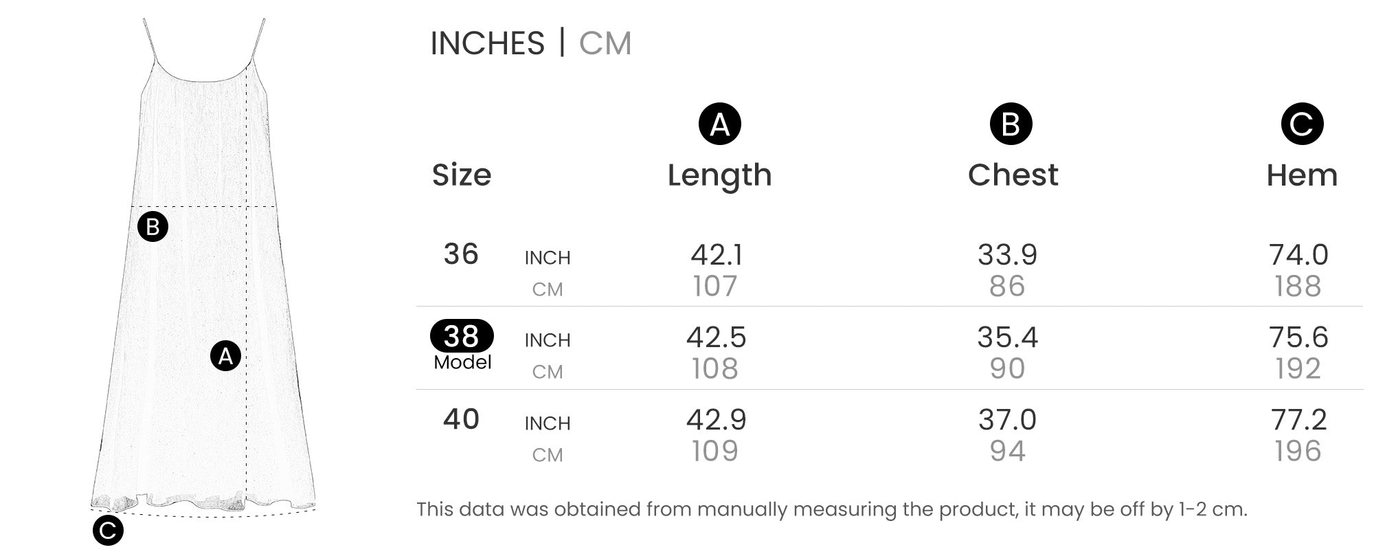
Task: Select the C marker below the dress hem
Action: (108, 531)
